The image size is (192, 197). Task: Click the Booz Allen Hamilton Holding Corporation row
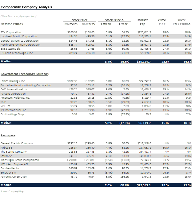pos(26,85)
